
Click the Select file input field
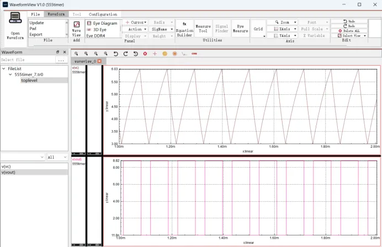(x=28, y=60)
